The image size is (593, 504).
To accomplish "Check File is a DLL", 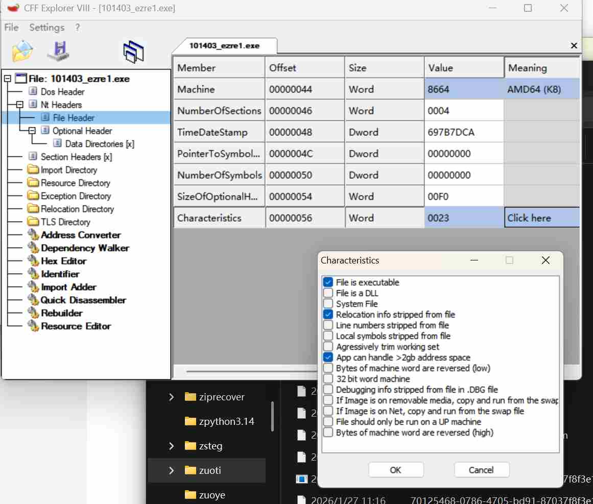I will click(328, 293).
